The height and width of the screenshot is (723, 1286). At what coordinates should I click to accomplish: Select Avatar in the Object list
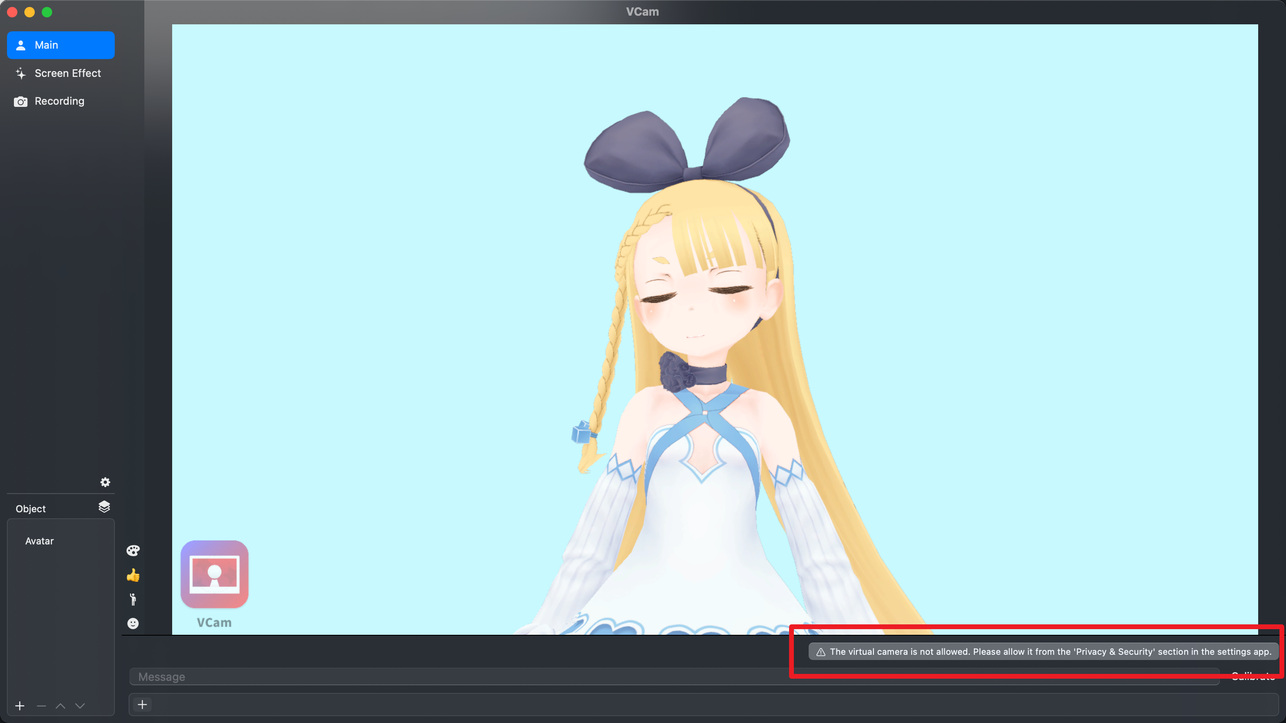click(40, 541)
